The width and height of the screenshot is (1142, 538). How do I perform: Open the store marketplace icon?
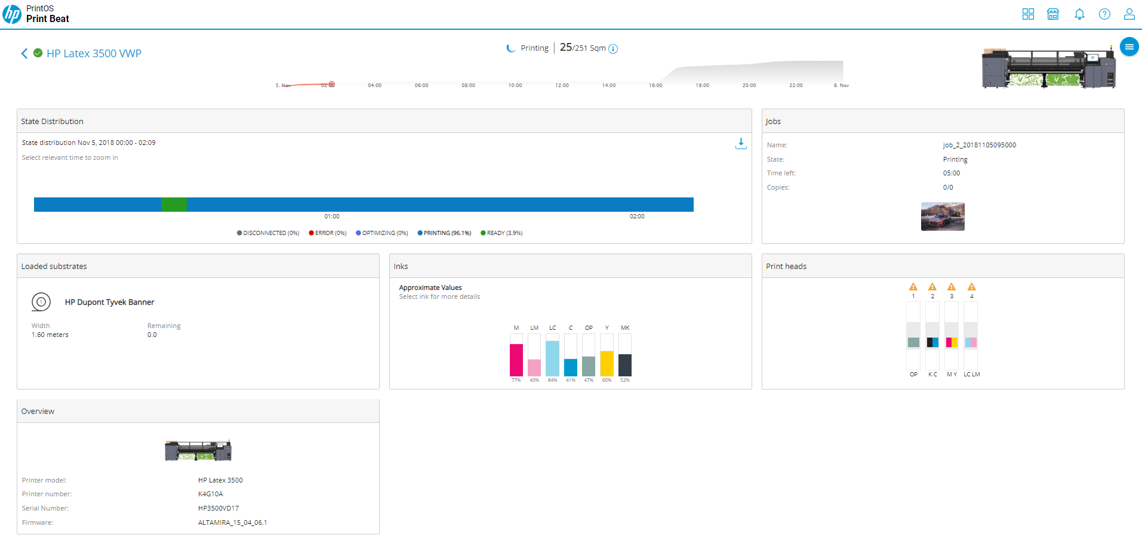(1053, 14)
